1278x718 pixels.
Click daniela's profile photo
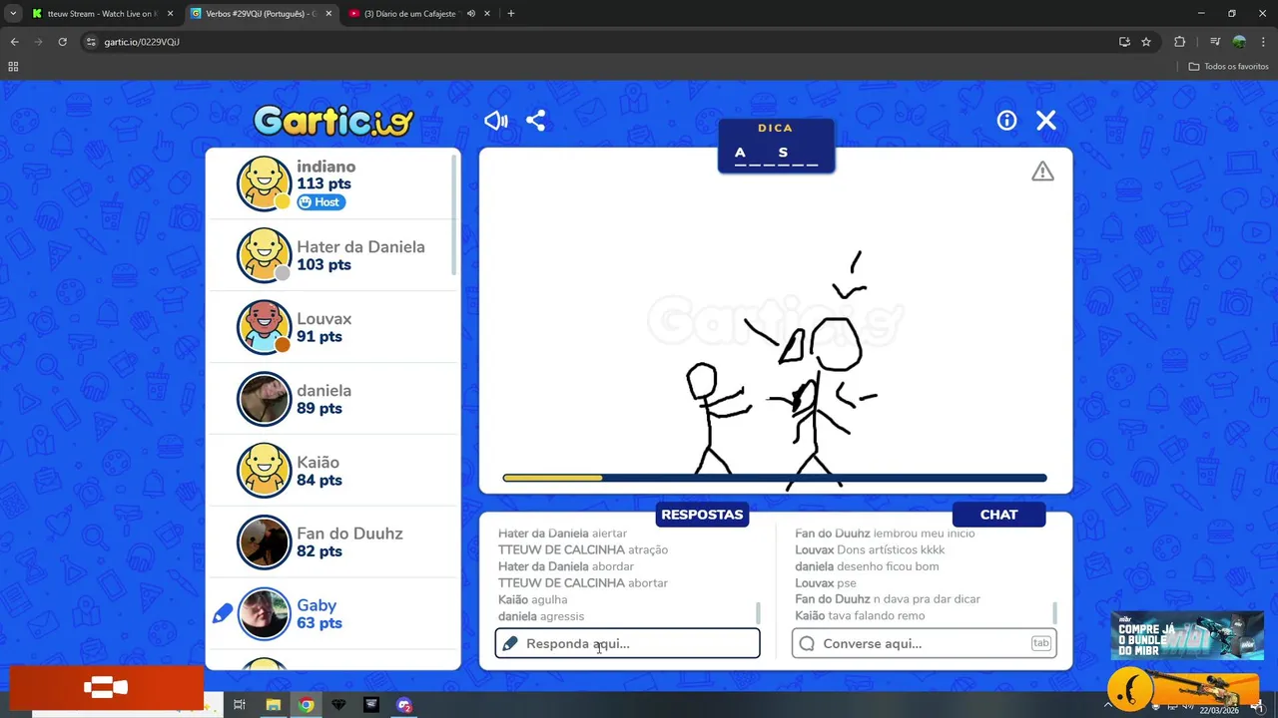[264, 399]
